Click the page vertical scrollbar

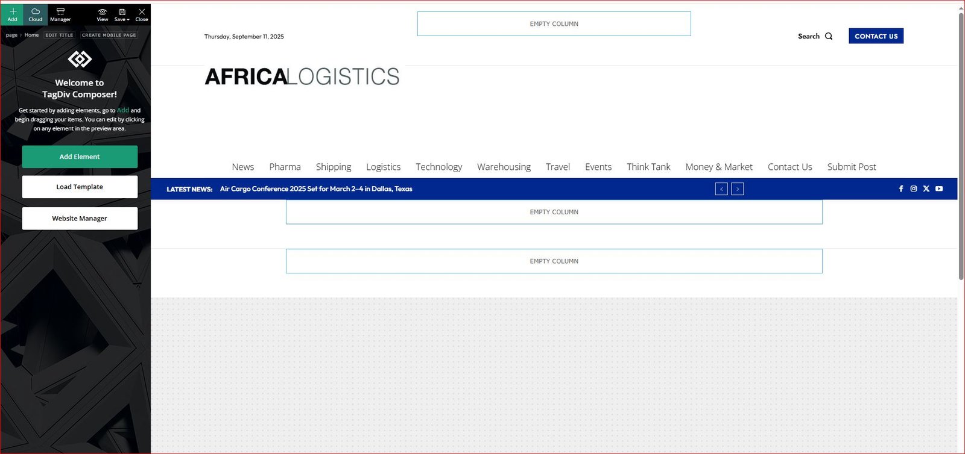(961, 145)
